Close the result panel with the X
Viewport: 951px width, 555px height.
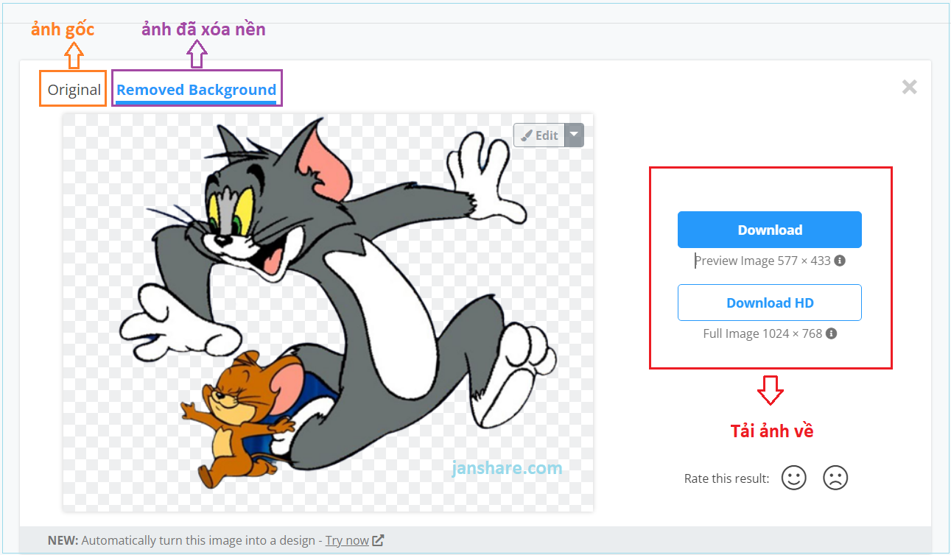910,87
